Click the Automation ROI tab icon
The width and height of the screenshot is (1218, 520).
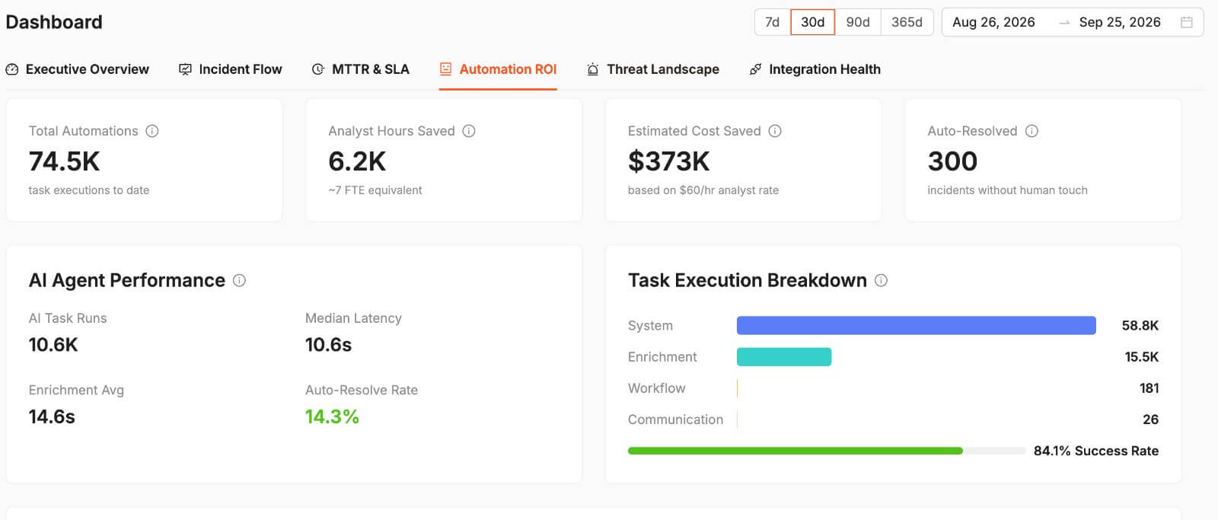445,69
